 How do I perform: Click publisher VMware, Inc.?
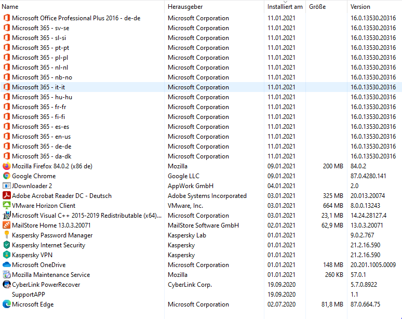(x=185, y=206)
